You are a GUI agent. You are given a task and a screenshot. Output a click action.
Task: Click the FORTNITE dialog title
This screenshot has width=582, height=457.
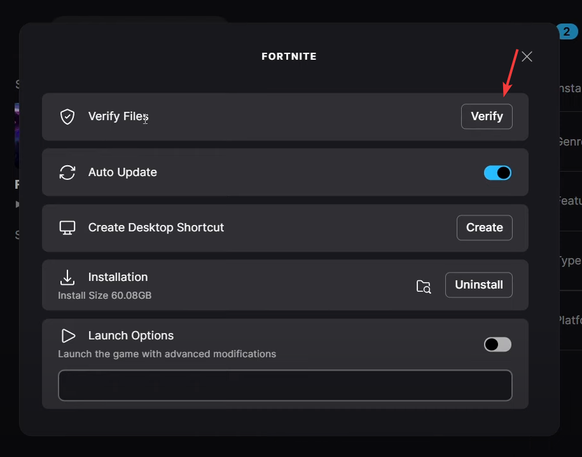click(289, 57)
